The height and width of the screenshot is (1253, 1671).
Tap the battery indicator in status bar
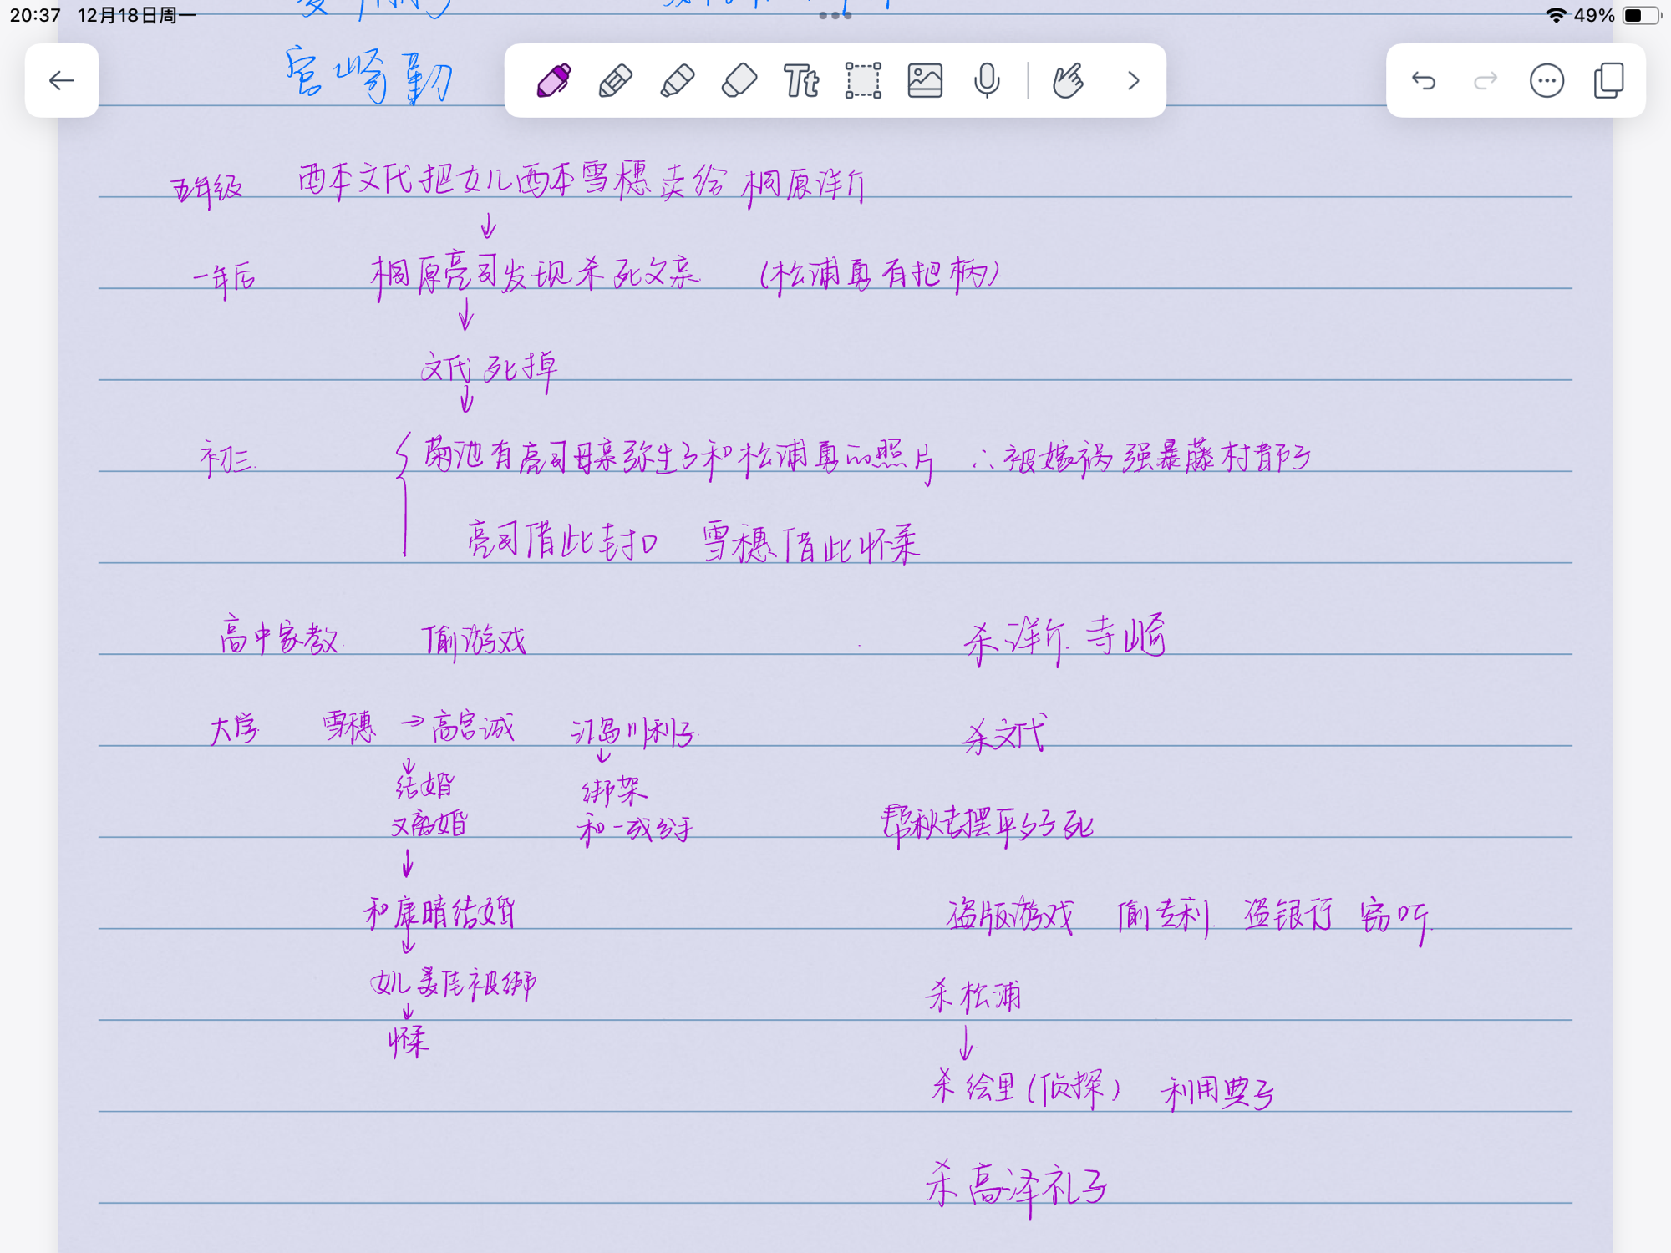tap(1640, 15)
